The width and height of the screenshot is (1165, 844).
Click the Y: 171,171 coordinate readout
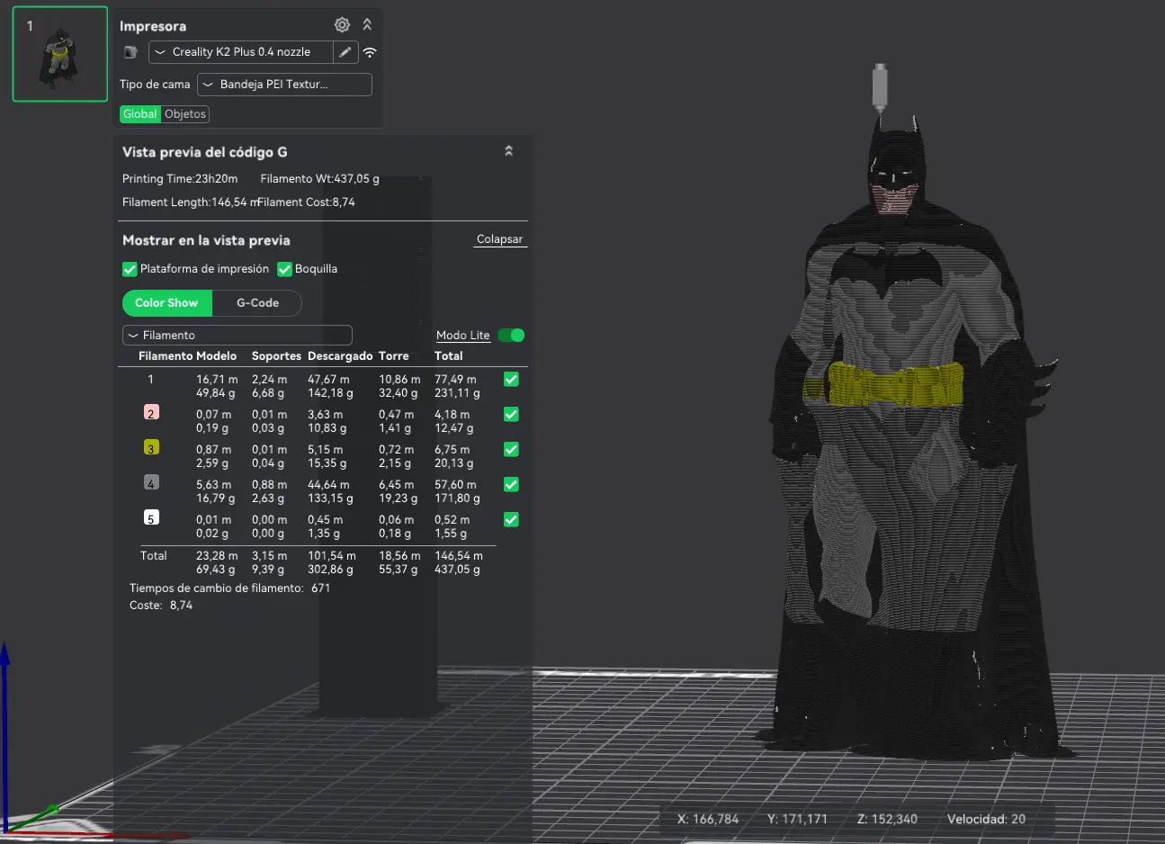(797, 820)
